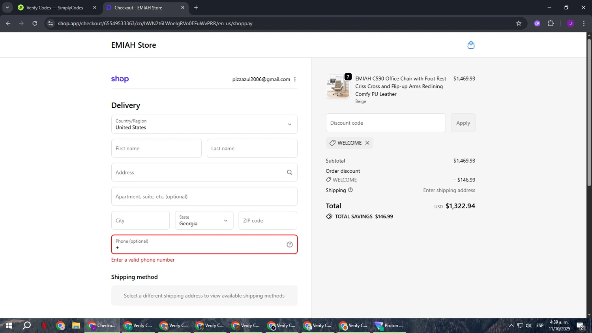Click the Enter a valid phone number error
This screenshot has height=333, width=592.
coord(143,260)
